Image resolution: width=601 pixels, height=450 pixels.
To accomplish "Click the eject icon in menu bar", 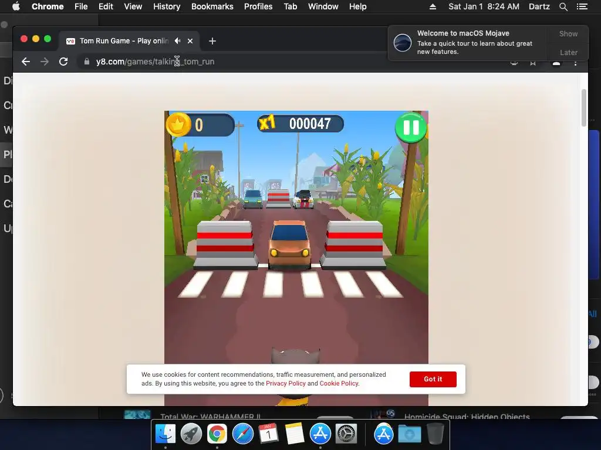I will click(433, 6).
